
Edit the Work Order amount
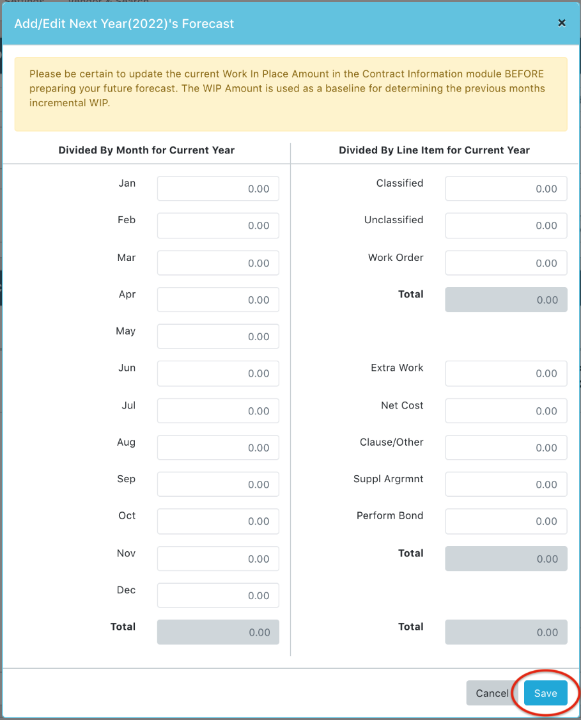506,263
